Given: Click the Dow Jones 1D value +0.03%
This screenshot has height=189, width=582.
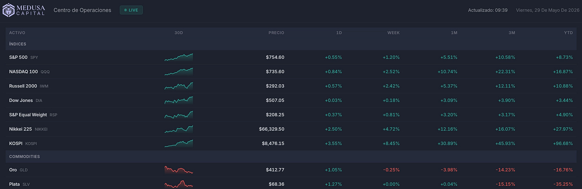Looking at the screenshot, I should coord(333,100).
